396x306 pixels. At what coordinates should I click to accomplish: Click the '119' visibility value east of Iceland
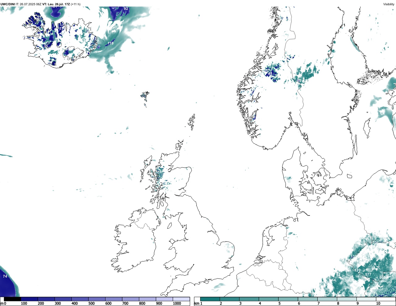110,43
